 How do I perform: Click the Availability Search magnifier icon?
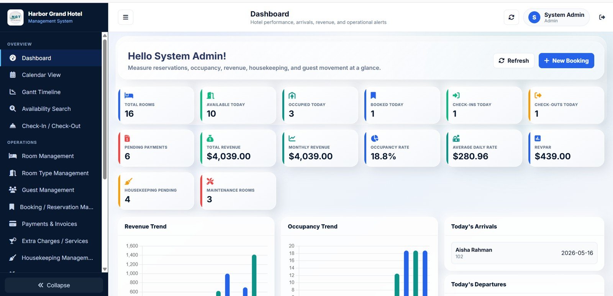(x=13, y=109)
